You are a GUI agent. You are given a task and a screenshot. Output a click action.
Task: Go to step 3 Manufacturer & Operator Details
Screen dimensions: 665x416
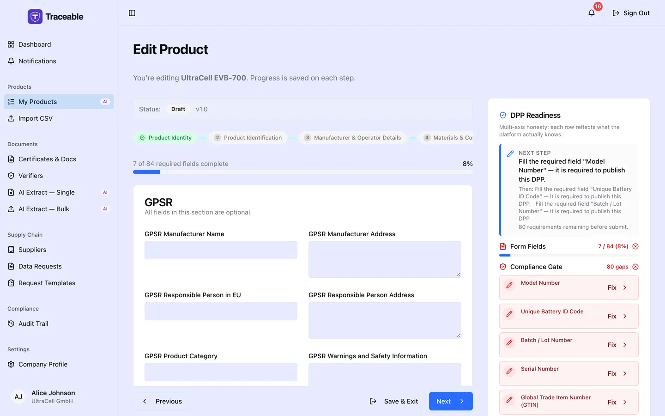pyautogui.click(x=353, y=138)
